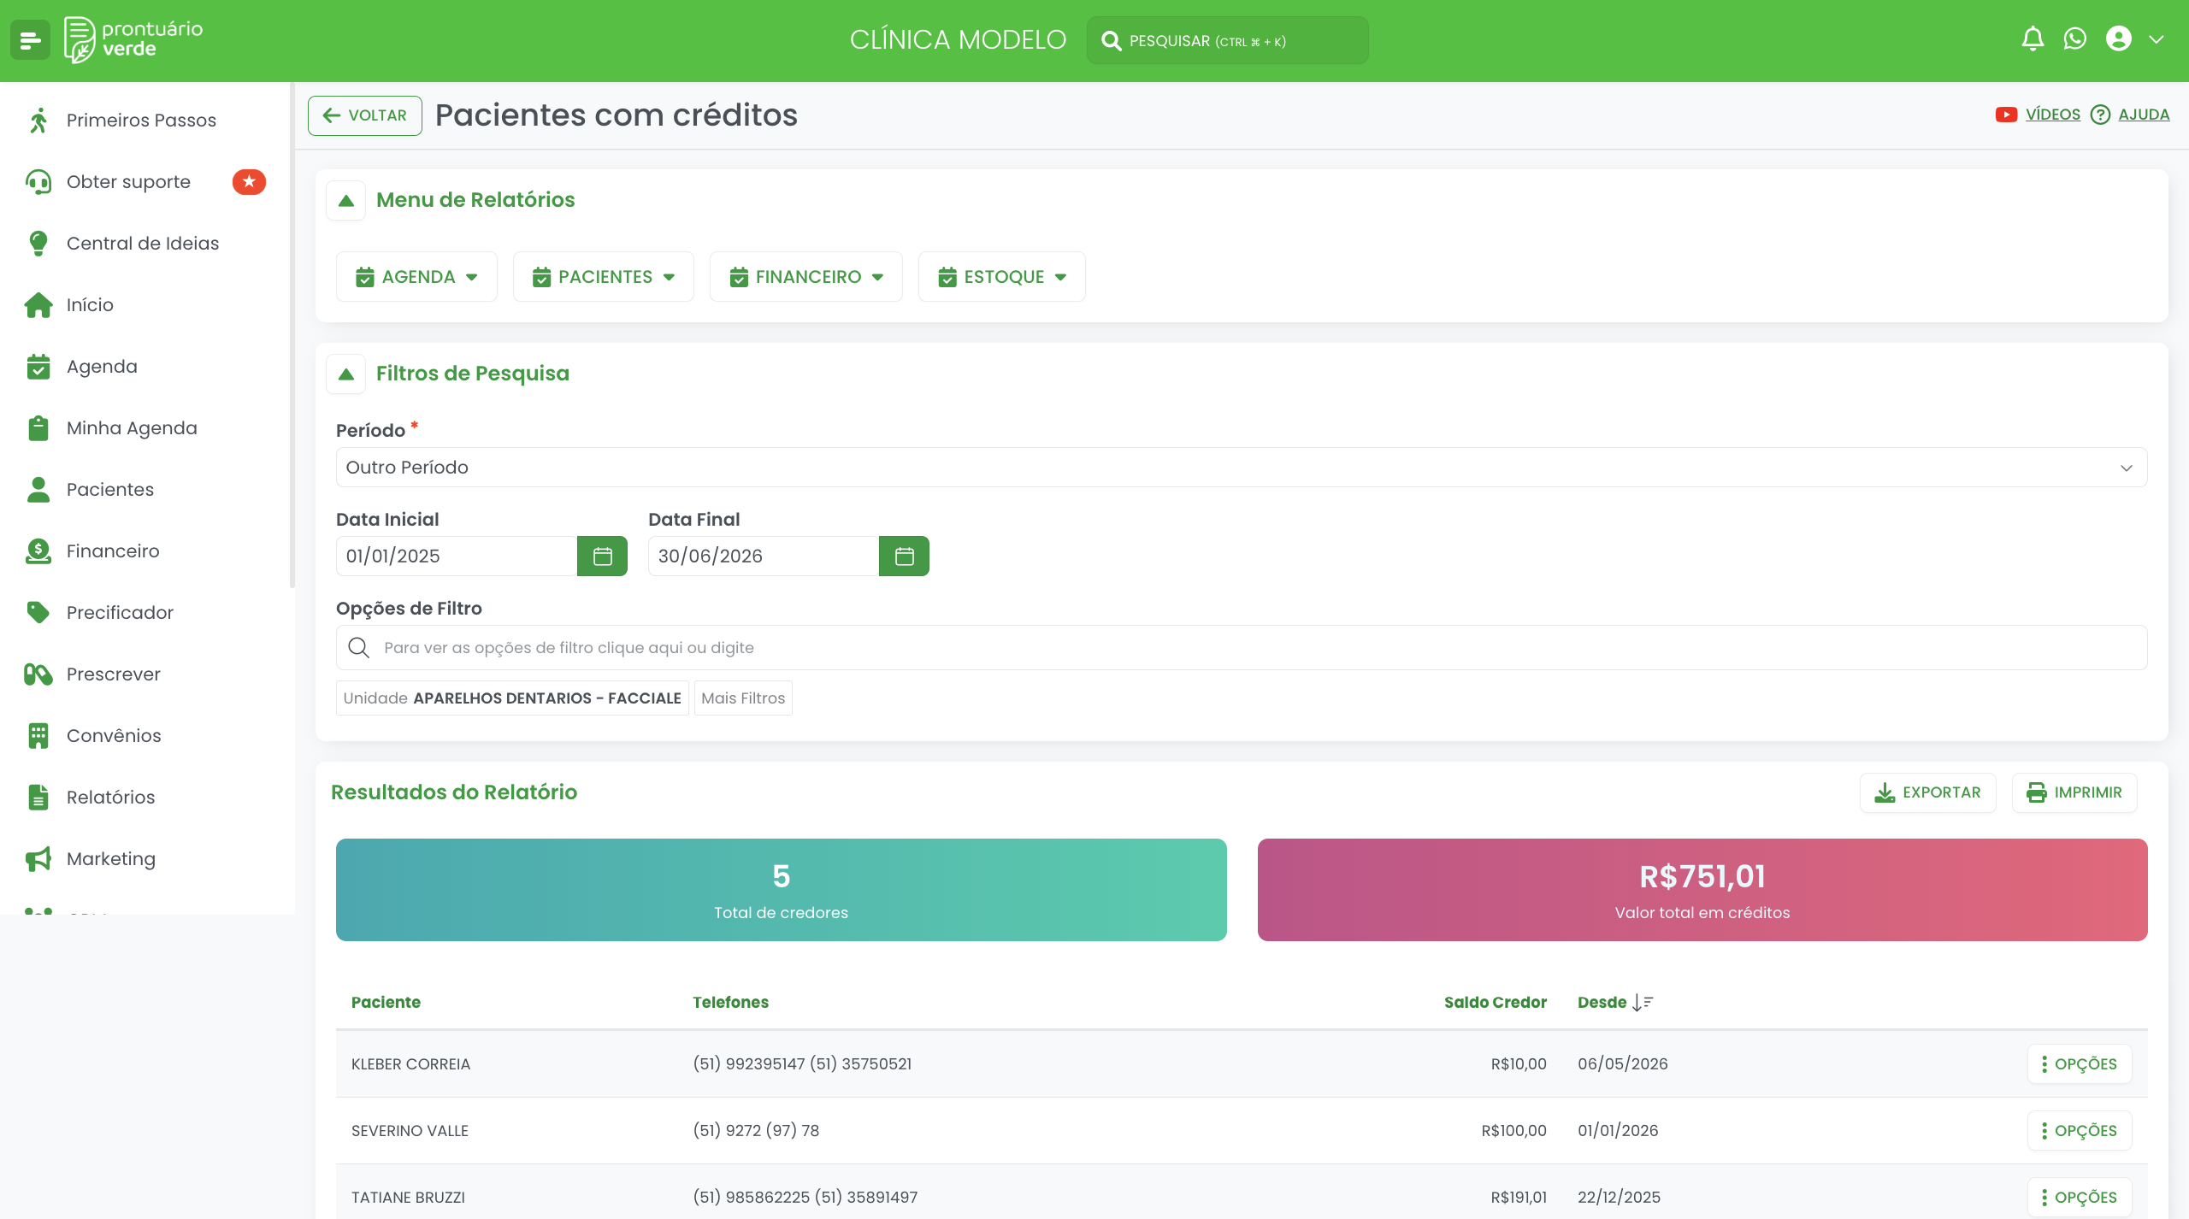Open Minha Agenda in sidebar
This screenshot has height=1219, width=2189.
coord(132,428)
